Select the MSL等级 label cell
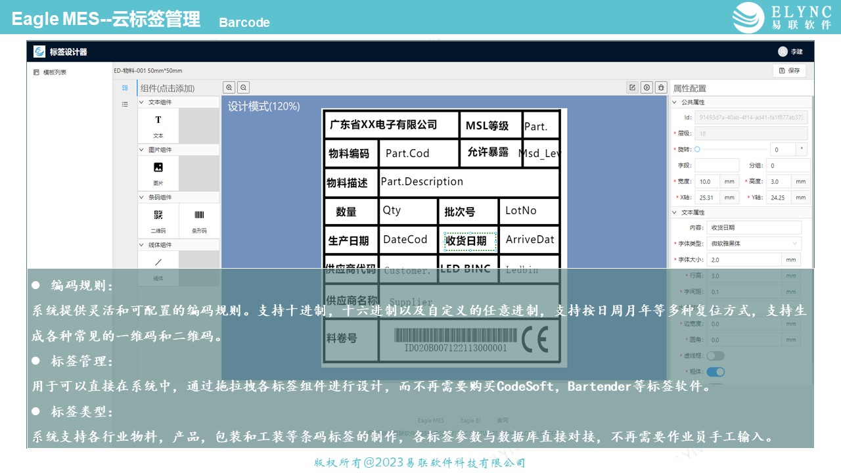The width and height of the screenshot is (841, 473). point(487,125)
